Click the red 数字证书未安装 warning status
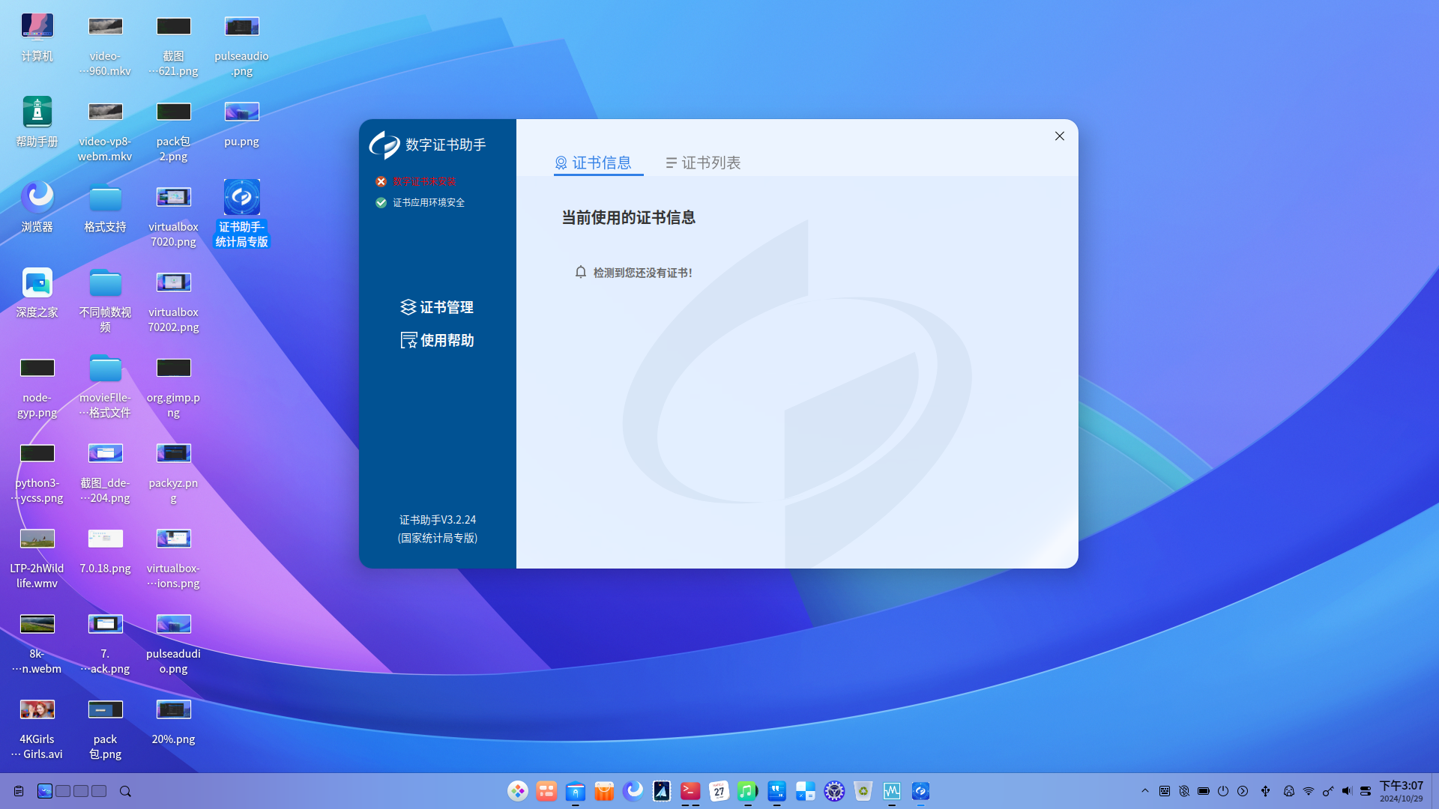This screenshot has width=1439, height=809. 417,181
